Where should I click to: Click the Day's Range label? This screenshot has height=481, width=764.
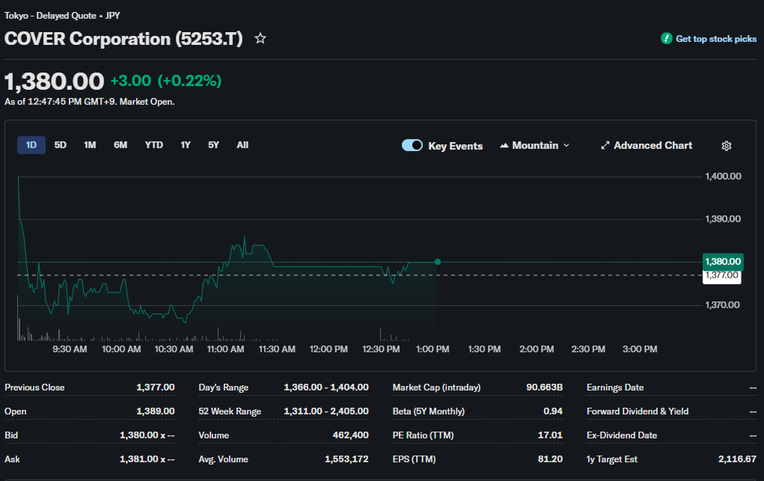223,387
